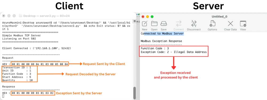This screenshot has width=267, height=100.
Task: Click the 'Client Connected' terminal line
Action: pos(37,48)
